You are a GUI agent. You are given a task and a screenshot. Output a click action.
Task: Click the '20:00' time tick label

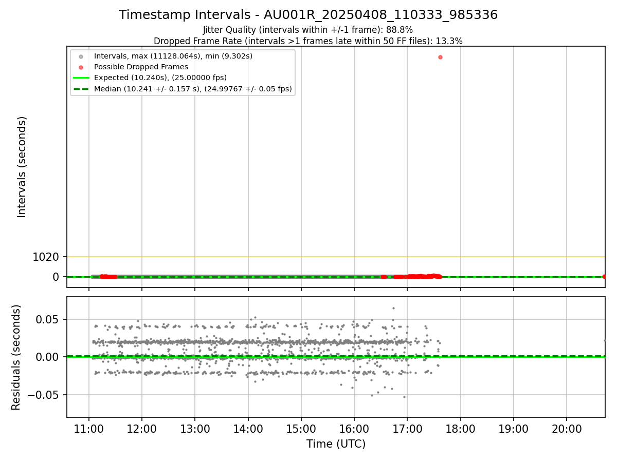567,429
